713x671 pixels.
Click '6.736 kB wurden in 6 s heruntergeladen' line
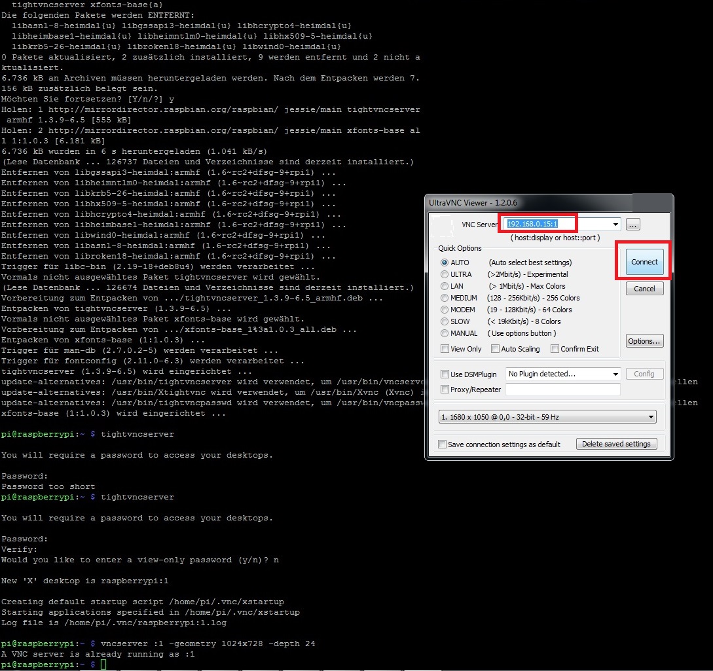coord(134,151)
